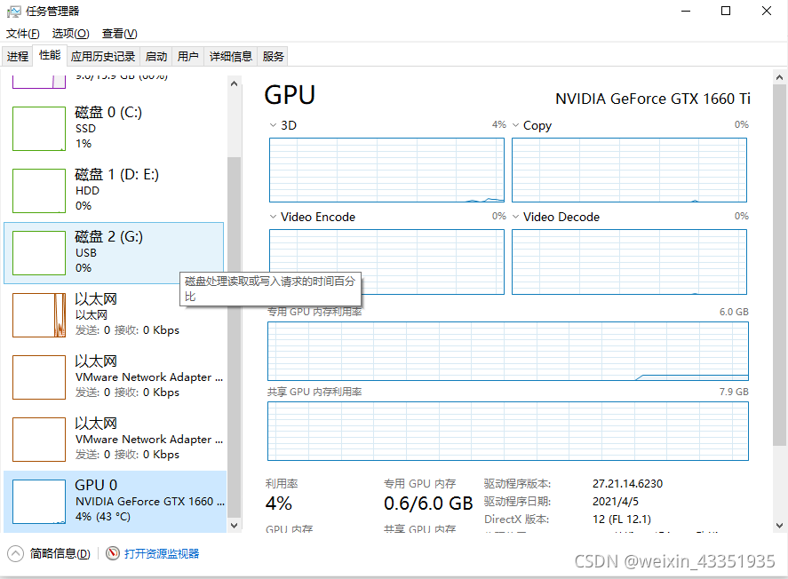This screenshot has width=788, height=579.
Task: Open the 选项(O) menu
Action: pyautogui.click(x=71, y=33)
